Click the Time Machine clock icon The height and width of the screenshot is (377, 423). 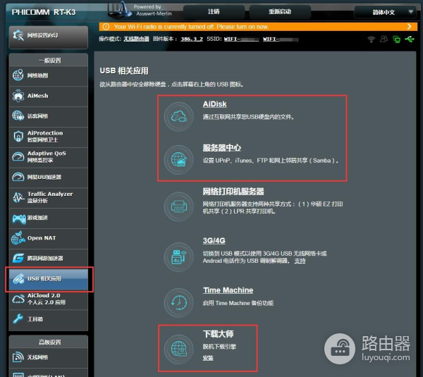179,302
